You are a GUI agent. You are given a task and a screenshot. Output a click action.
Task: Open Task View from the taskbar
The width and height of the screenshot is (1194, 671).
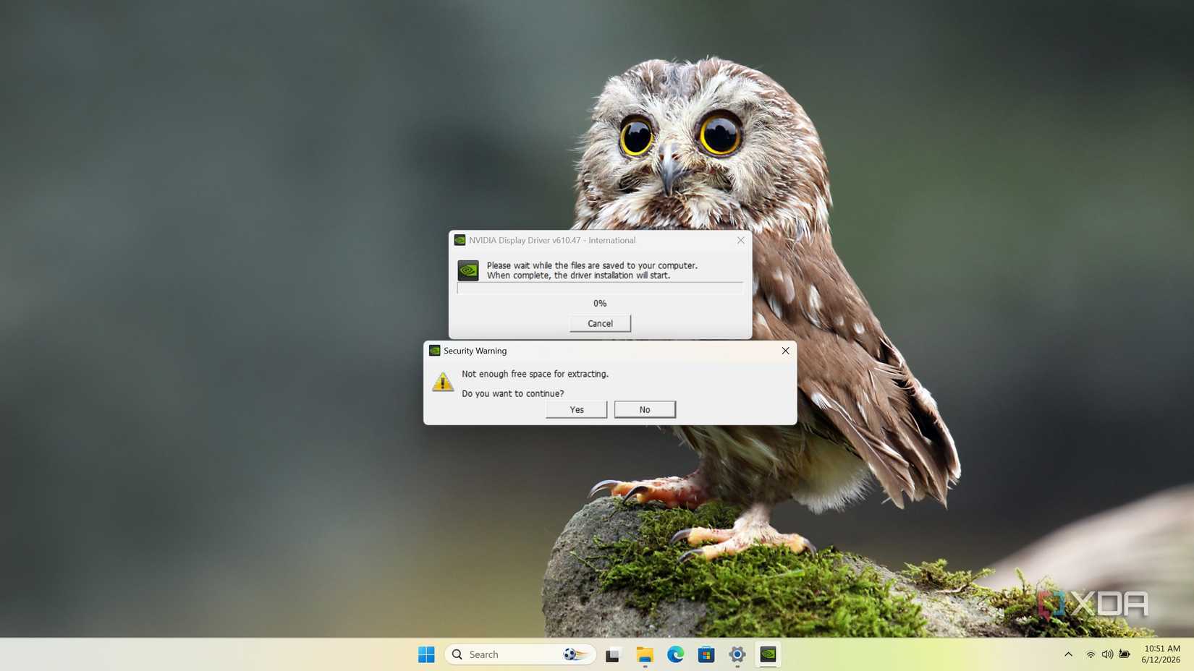(613, 654)
